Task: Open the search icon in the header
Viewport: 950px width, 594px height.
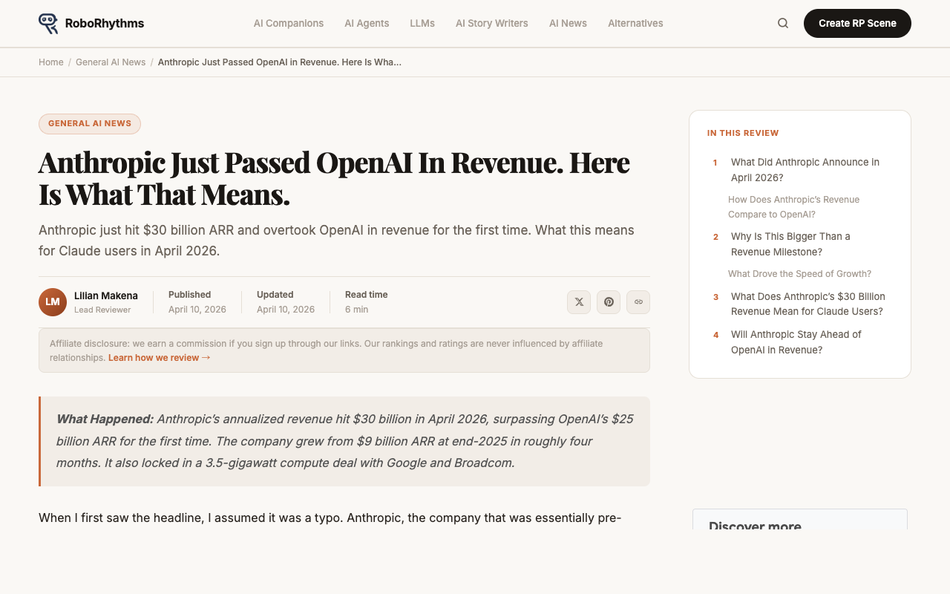Action: [782, 23]
